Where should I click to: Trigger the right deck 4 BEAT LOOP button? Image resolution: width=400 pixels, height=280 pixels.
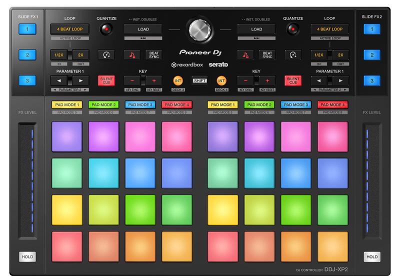[329, 29]
